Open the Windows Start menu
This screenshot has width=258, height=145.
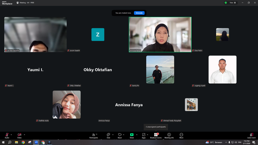point(3,142)
